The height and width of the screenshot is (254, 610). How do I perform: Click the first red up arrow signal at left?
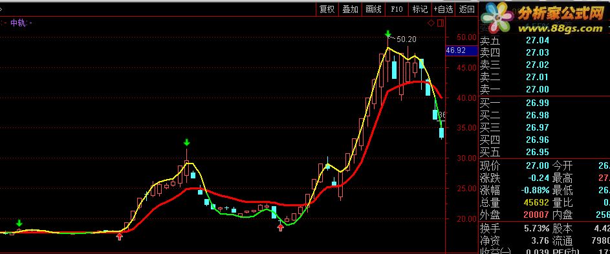(120, 236)
